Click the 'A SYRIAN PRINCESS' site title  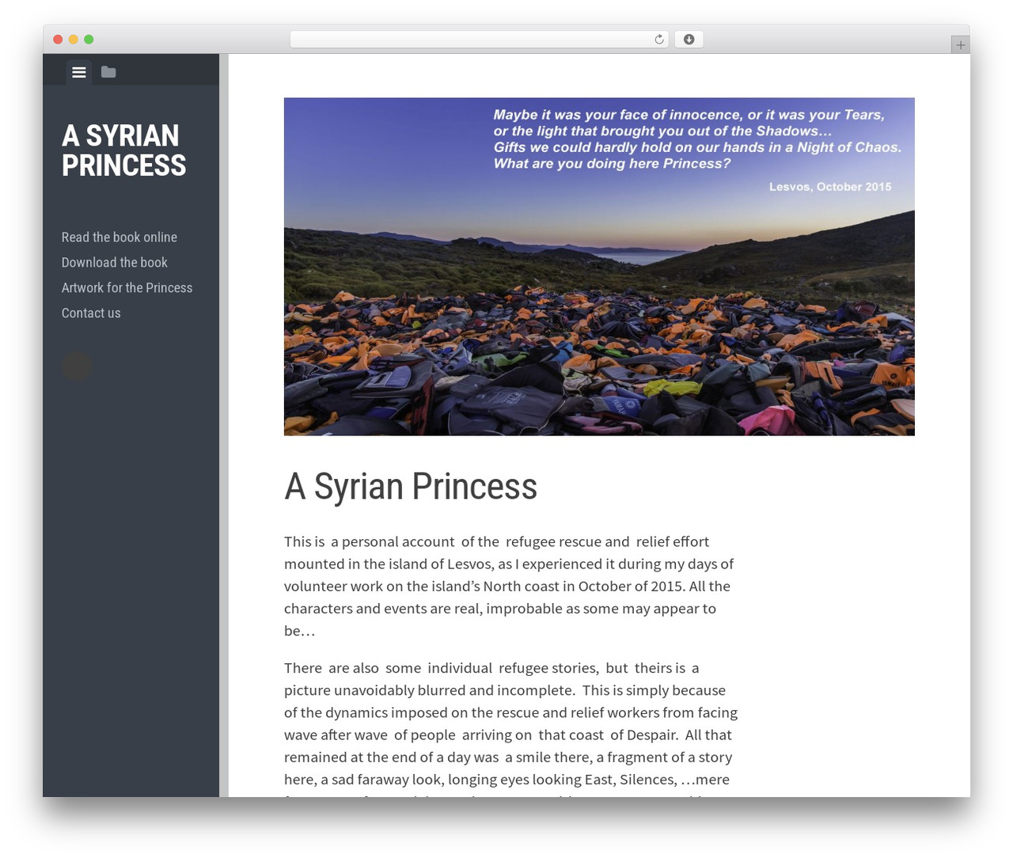point(124,150)
